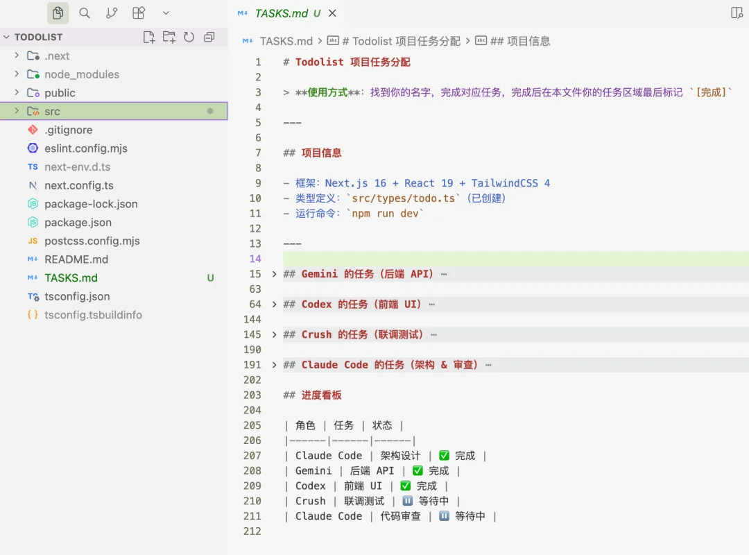This screenshot has height=555, width=749.
Task: Expand the node_modules folder
Action: [x=17, y=74]
